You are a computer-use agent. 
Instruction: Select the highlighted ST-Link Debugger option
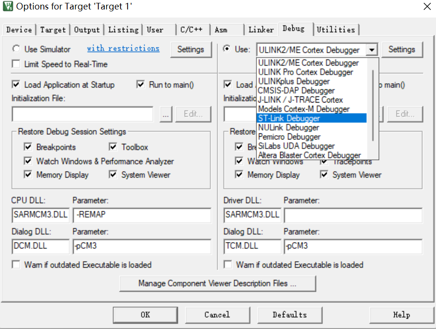point(311,118)
